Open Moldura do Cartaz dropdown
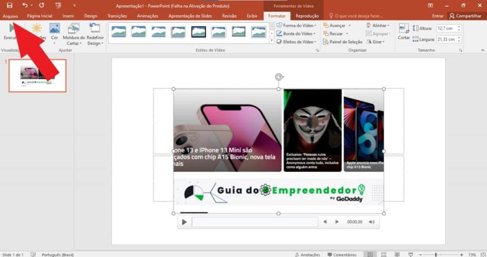 coord(74,34)
